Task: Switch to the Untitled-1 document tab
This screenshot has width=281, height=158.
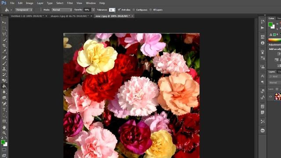Action: 27,16
